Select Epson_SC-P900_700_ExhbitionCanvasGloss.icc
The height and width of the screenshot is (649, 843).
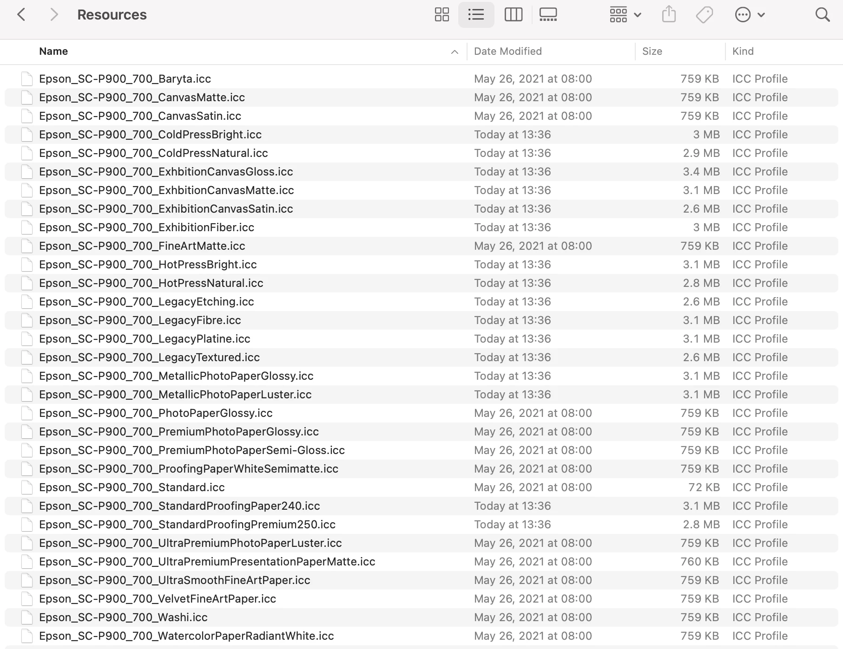[x=421, y=172]
